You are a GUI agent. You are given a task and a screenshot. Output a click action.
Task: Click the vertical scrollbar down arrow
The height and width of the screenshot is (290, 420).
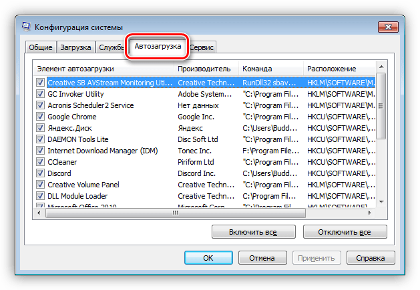(381, 202)
